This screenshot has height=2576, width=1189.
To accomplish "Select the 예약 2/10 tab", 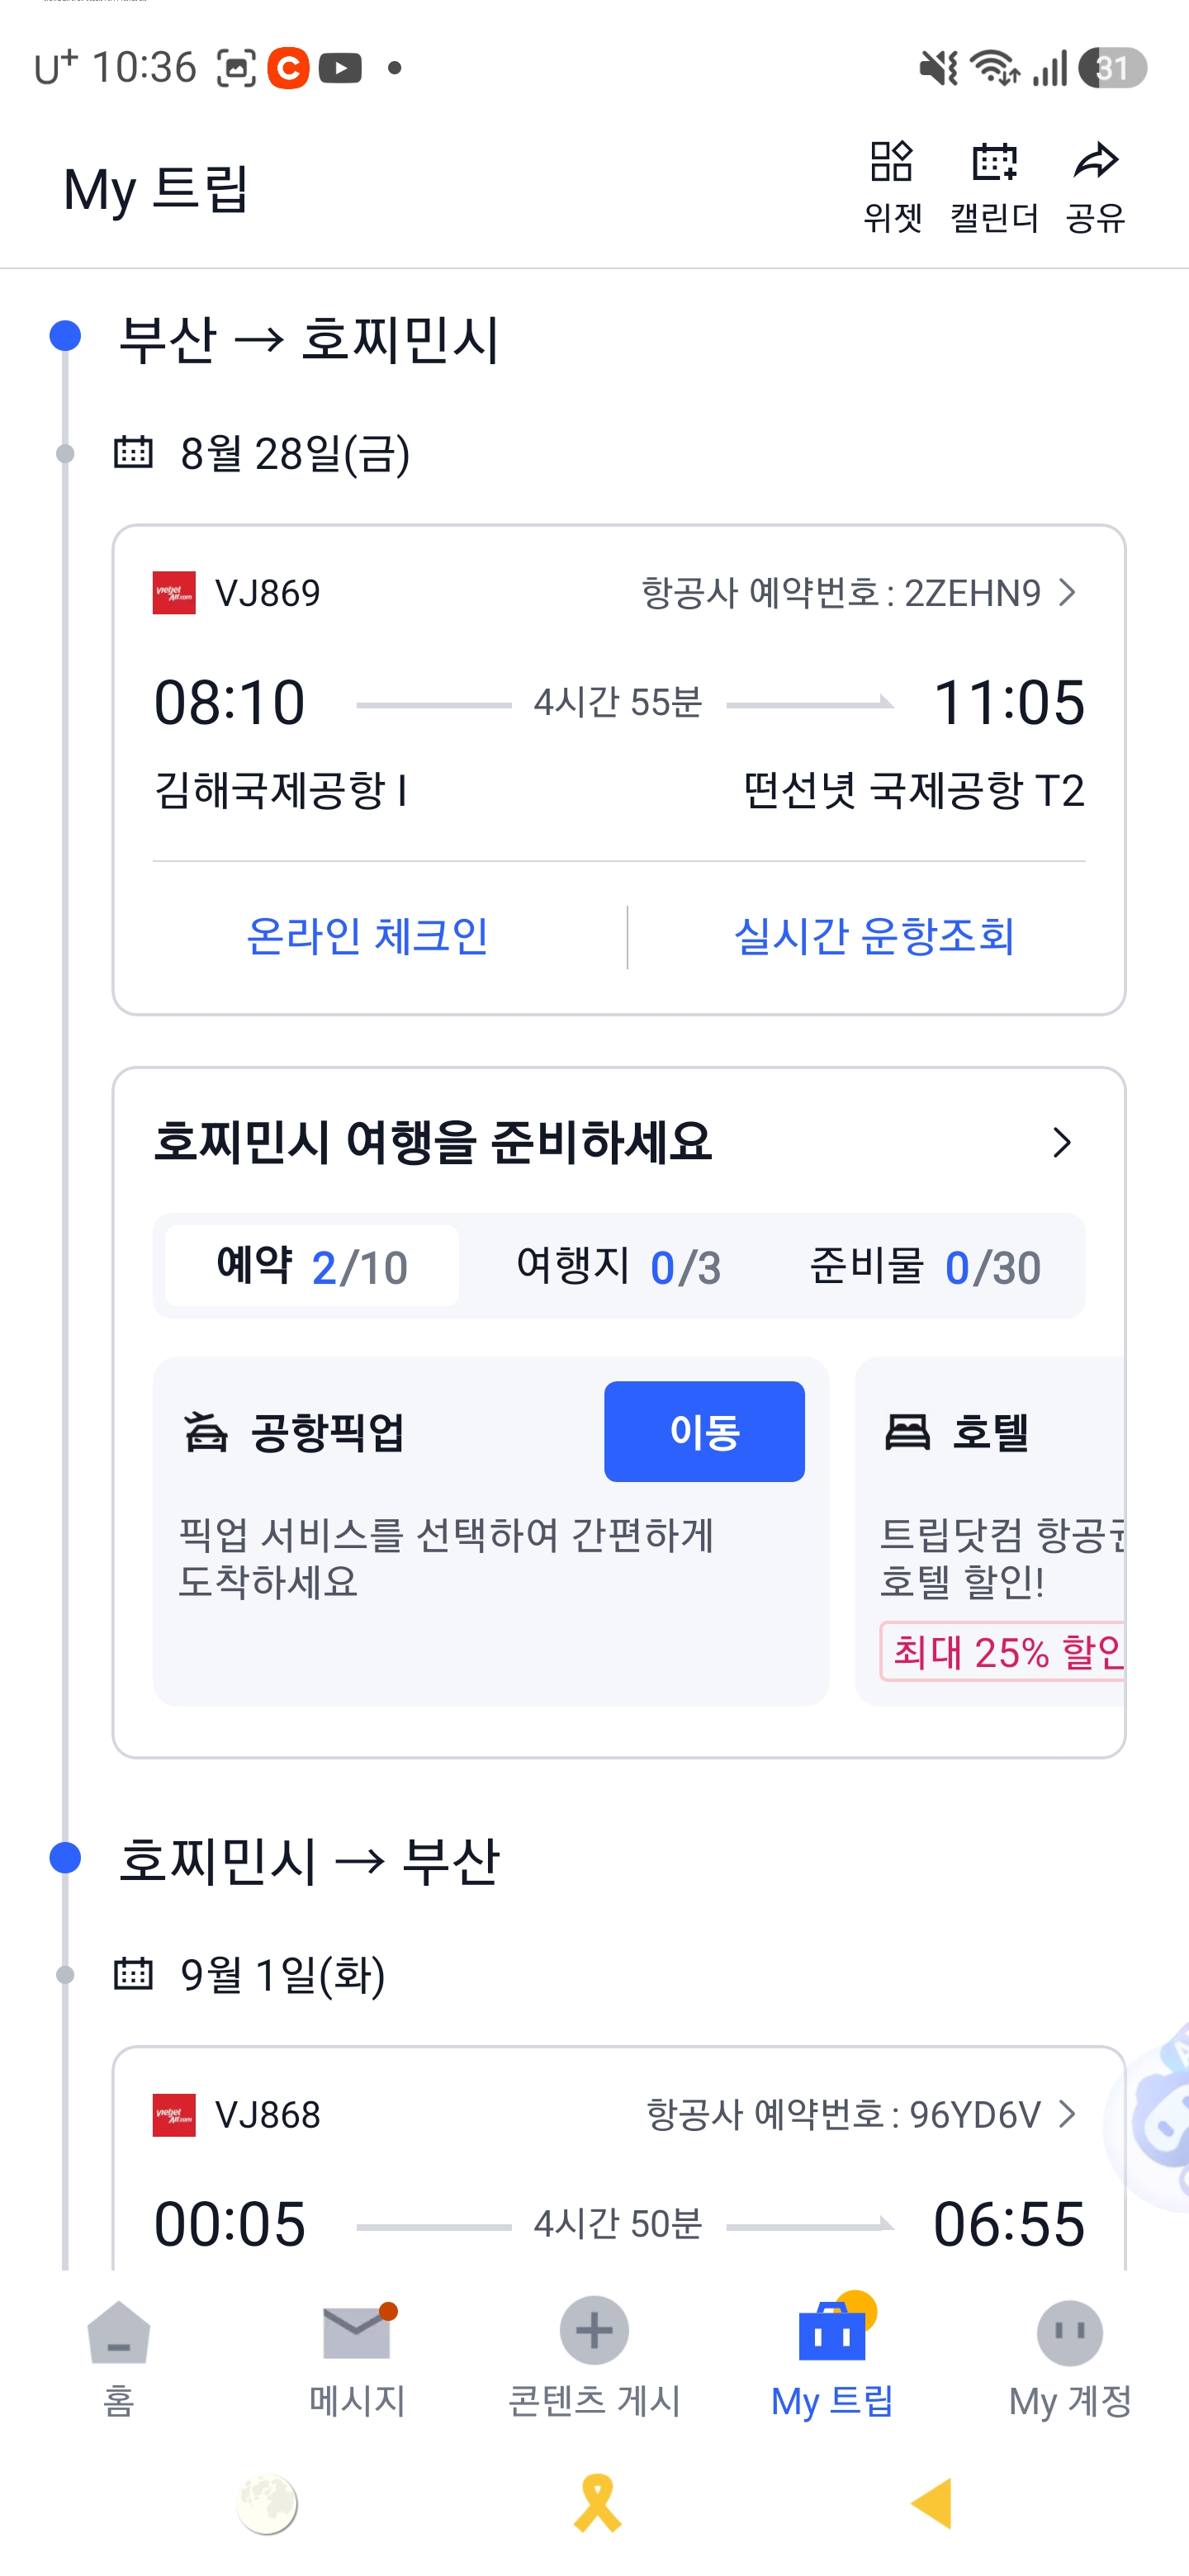I will [x=312, y=1266].
